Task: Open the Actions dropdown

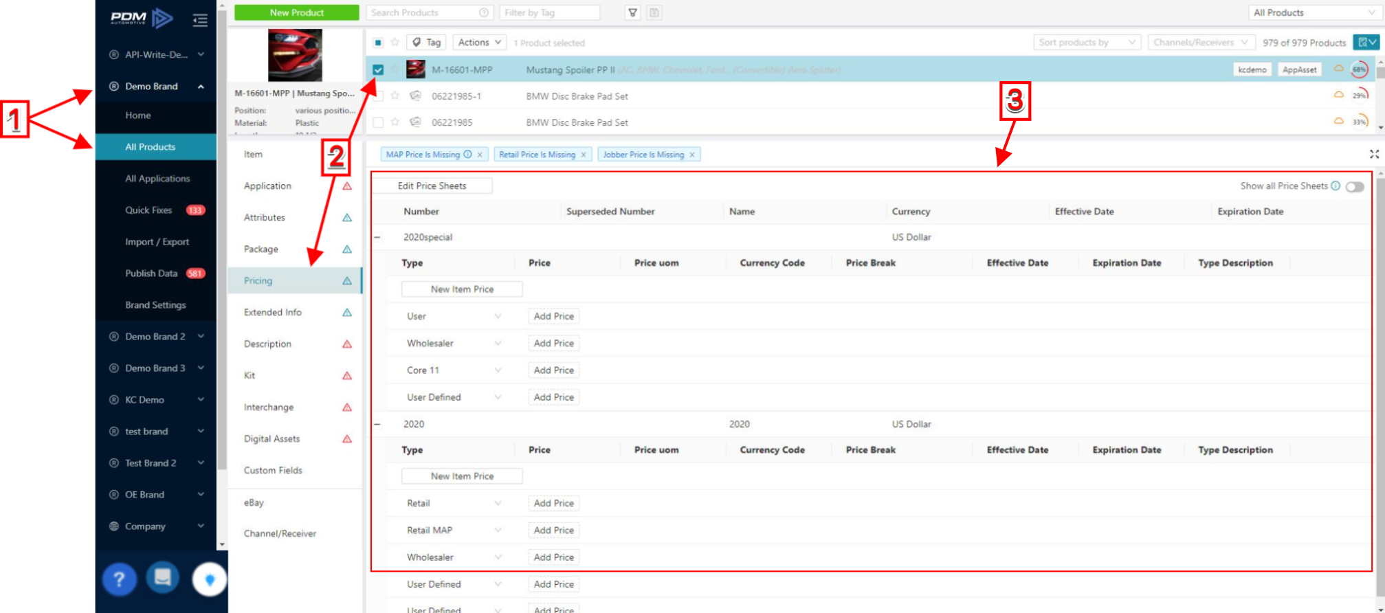Action: point(480,42)
